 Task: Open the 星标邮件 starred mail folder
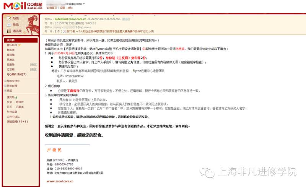(12, 45)
